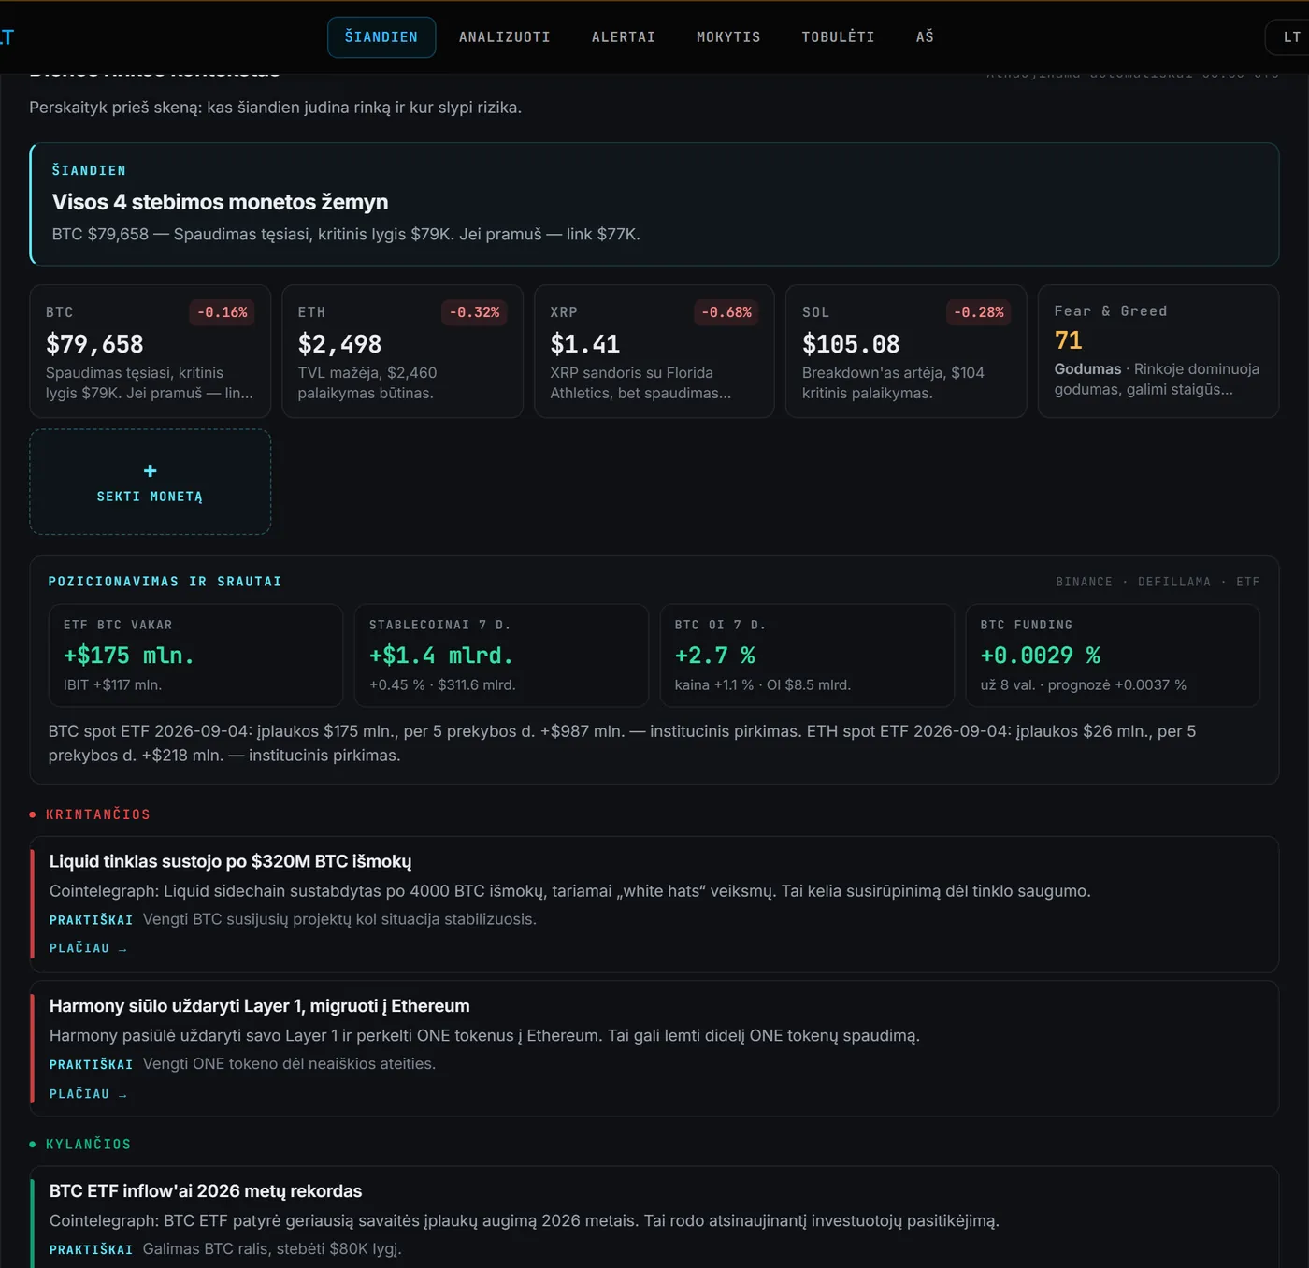Open the BTC FUNDING metric card

(1113, 655)
